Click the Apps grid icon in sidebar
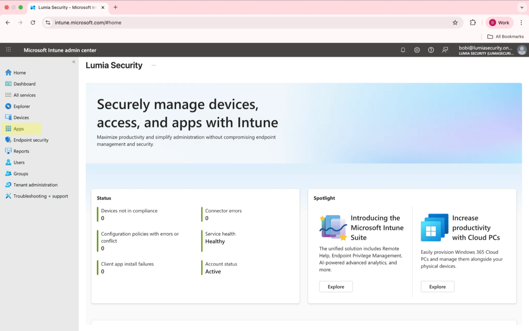Image resolution: width=529 pixels, height=331 pixels. [x=8, y=128]
